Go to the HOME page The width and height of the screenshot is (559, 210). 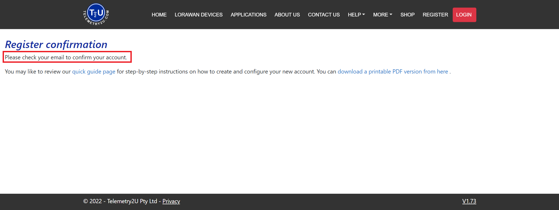[x=159, y=15]
